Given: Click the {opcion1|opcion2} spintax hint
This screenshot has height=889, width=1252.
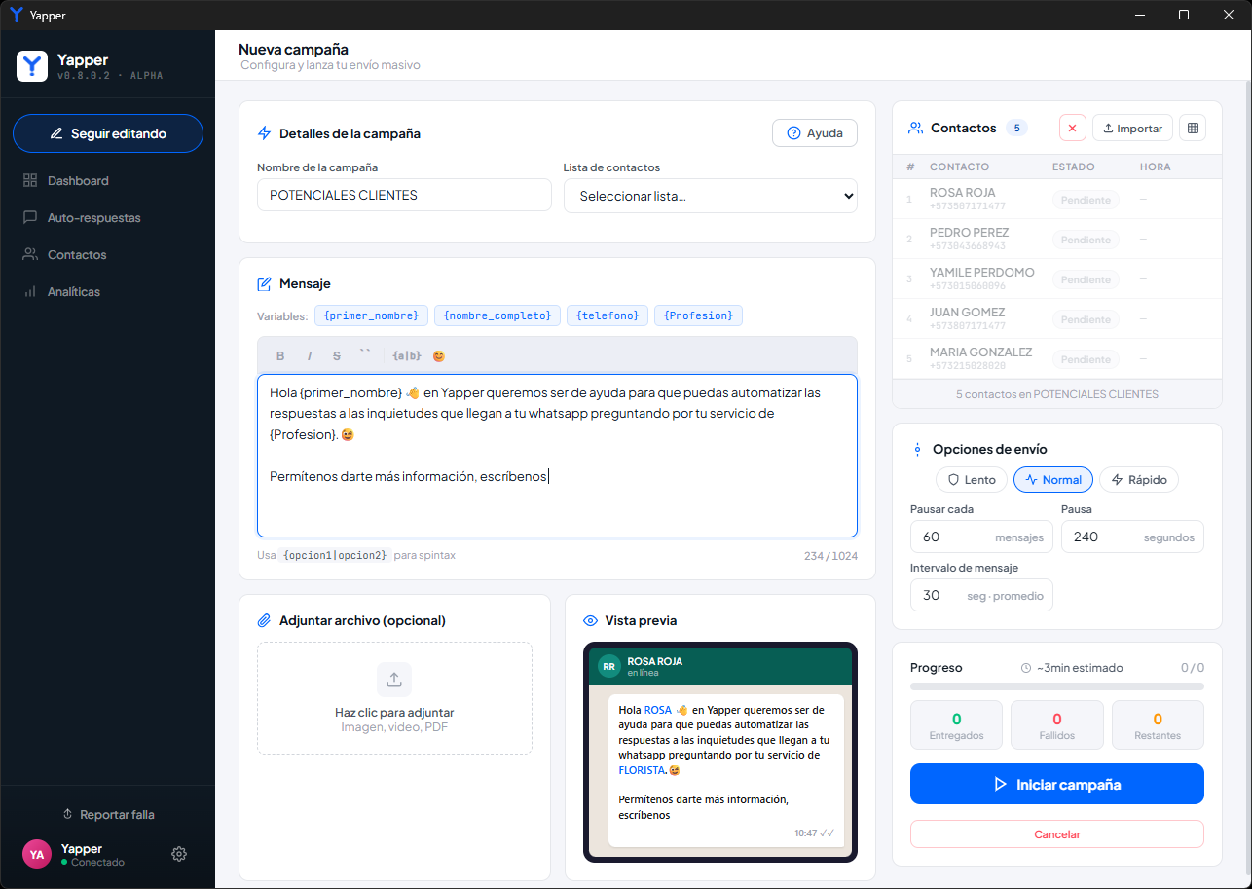Looking at the screenshot, I should click(x=336, y=555).
